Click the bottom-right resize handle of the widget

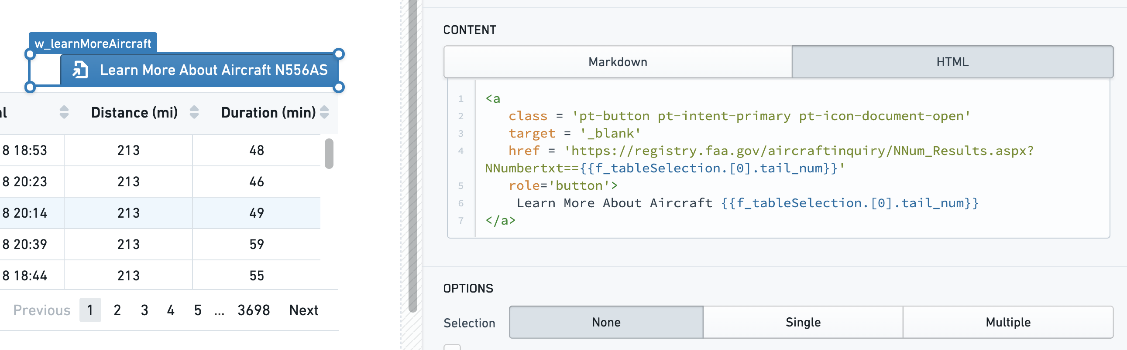coord(339,87)
